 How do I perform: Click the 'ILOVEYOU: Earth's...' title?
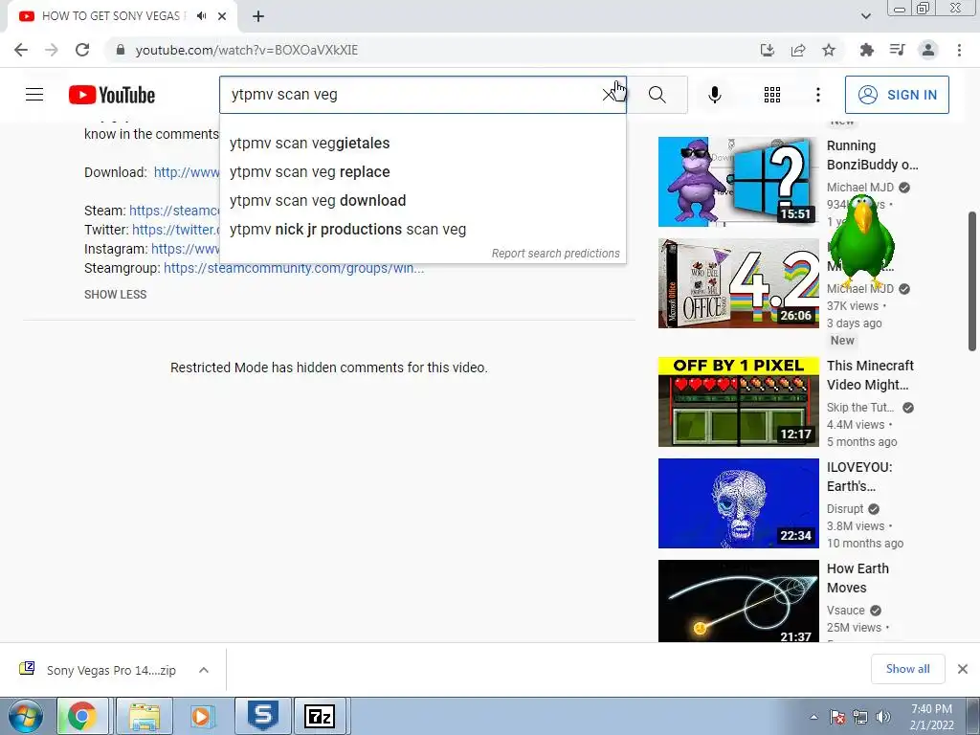[x=859, y=477]
